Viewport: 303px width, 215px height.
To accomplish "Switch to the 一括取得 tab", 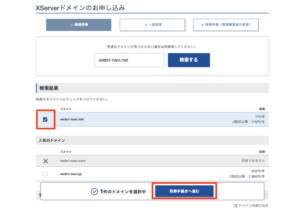I will click(x=152, y=25).
